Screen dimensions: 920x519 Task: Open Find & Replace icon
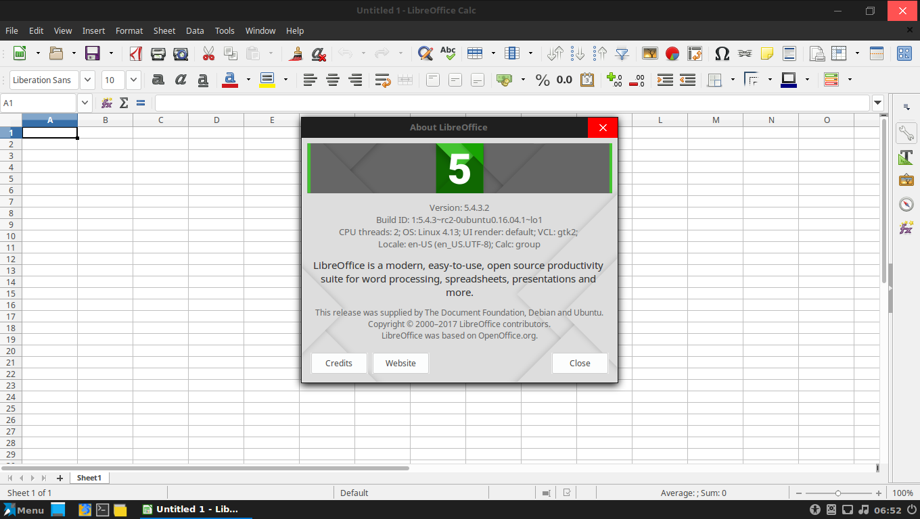pos(425,53)
